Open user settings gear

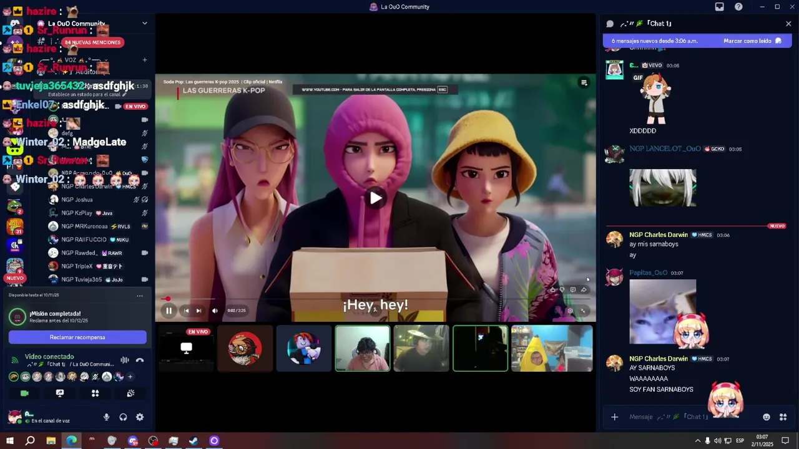pos(140,417)
